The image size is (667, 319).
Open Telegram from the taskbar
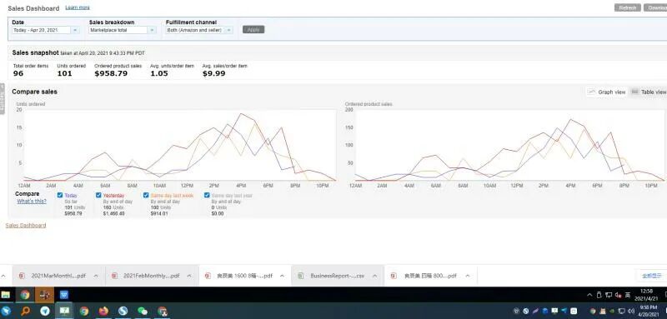point(45,312)
